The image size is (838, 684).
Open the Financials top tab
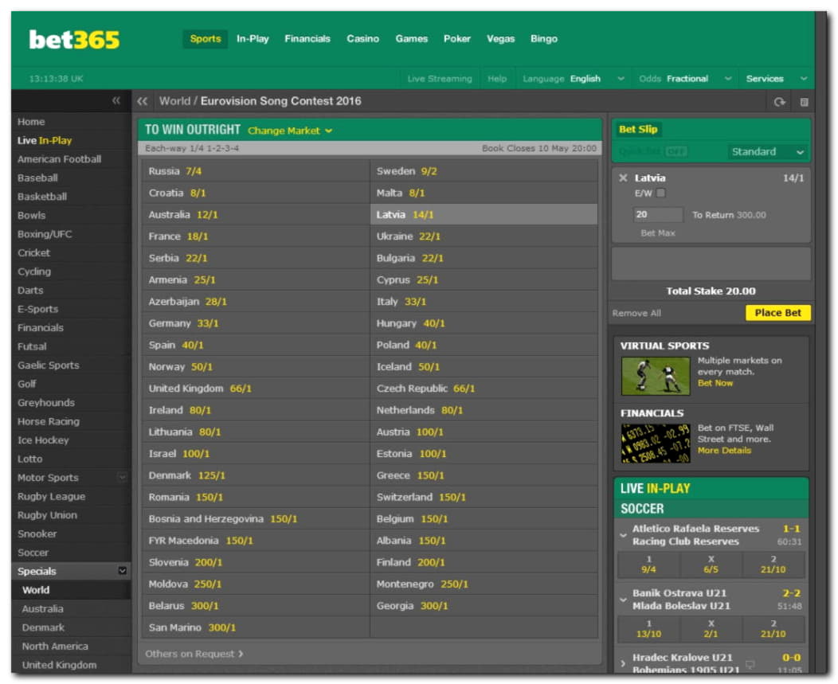pyautogui.click(x=307, y=39)
